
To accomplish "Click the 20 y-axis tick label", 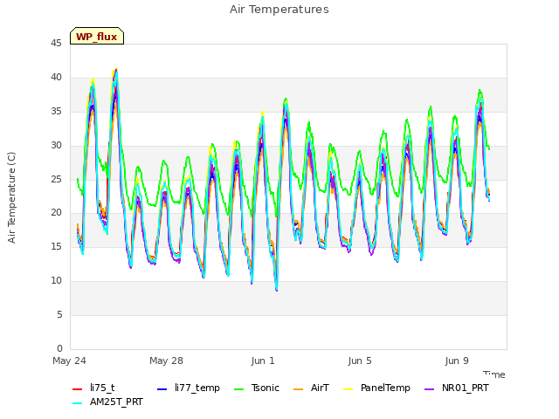I will (56, 213).
